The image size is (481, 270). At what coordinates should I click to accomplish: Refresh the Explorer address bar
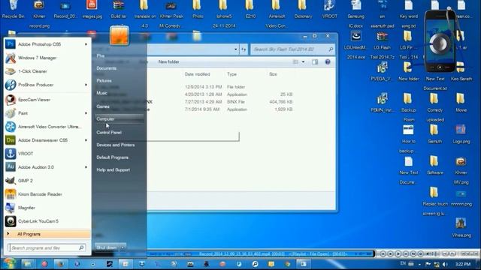(x=244, y=49)
